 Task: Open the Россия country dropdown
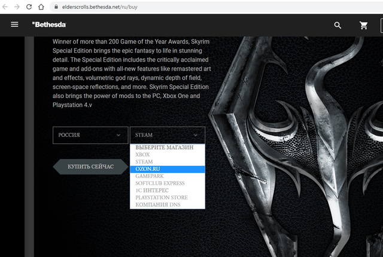[x=90, y=135]
